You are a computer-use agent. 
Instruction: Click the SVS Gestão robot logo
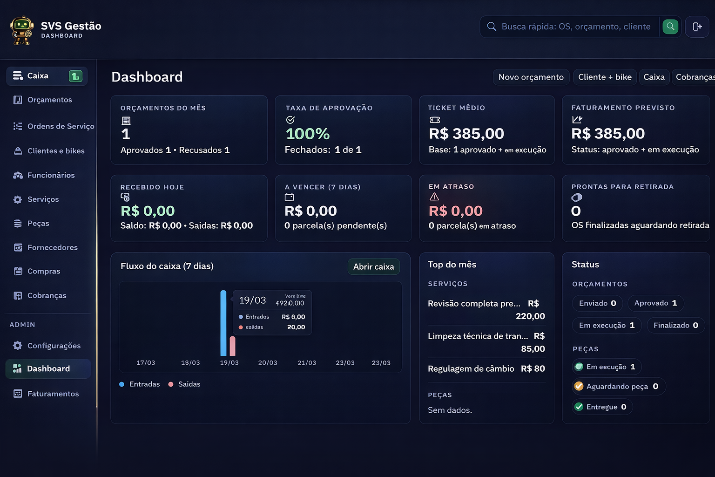(22, 30)
